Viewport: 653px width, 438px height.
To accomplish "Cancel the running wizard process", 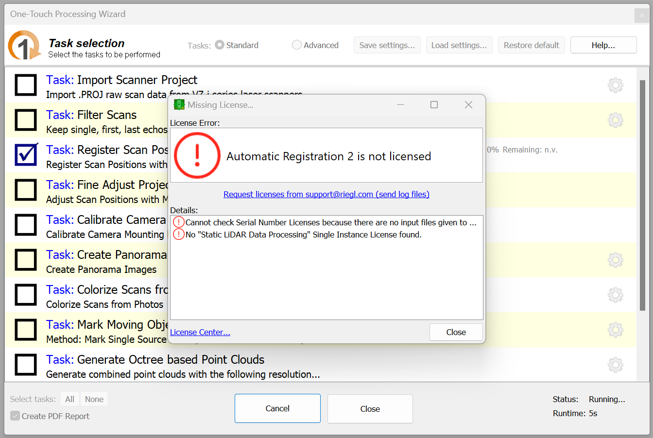I will (x=277, y=408).
